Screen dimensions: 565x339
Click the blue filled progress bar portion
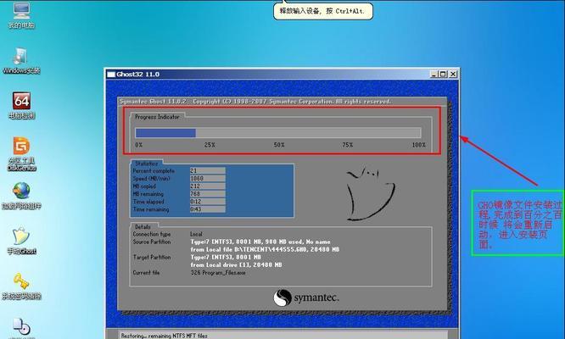[x=165, y=133]
